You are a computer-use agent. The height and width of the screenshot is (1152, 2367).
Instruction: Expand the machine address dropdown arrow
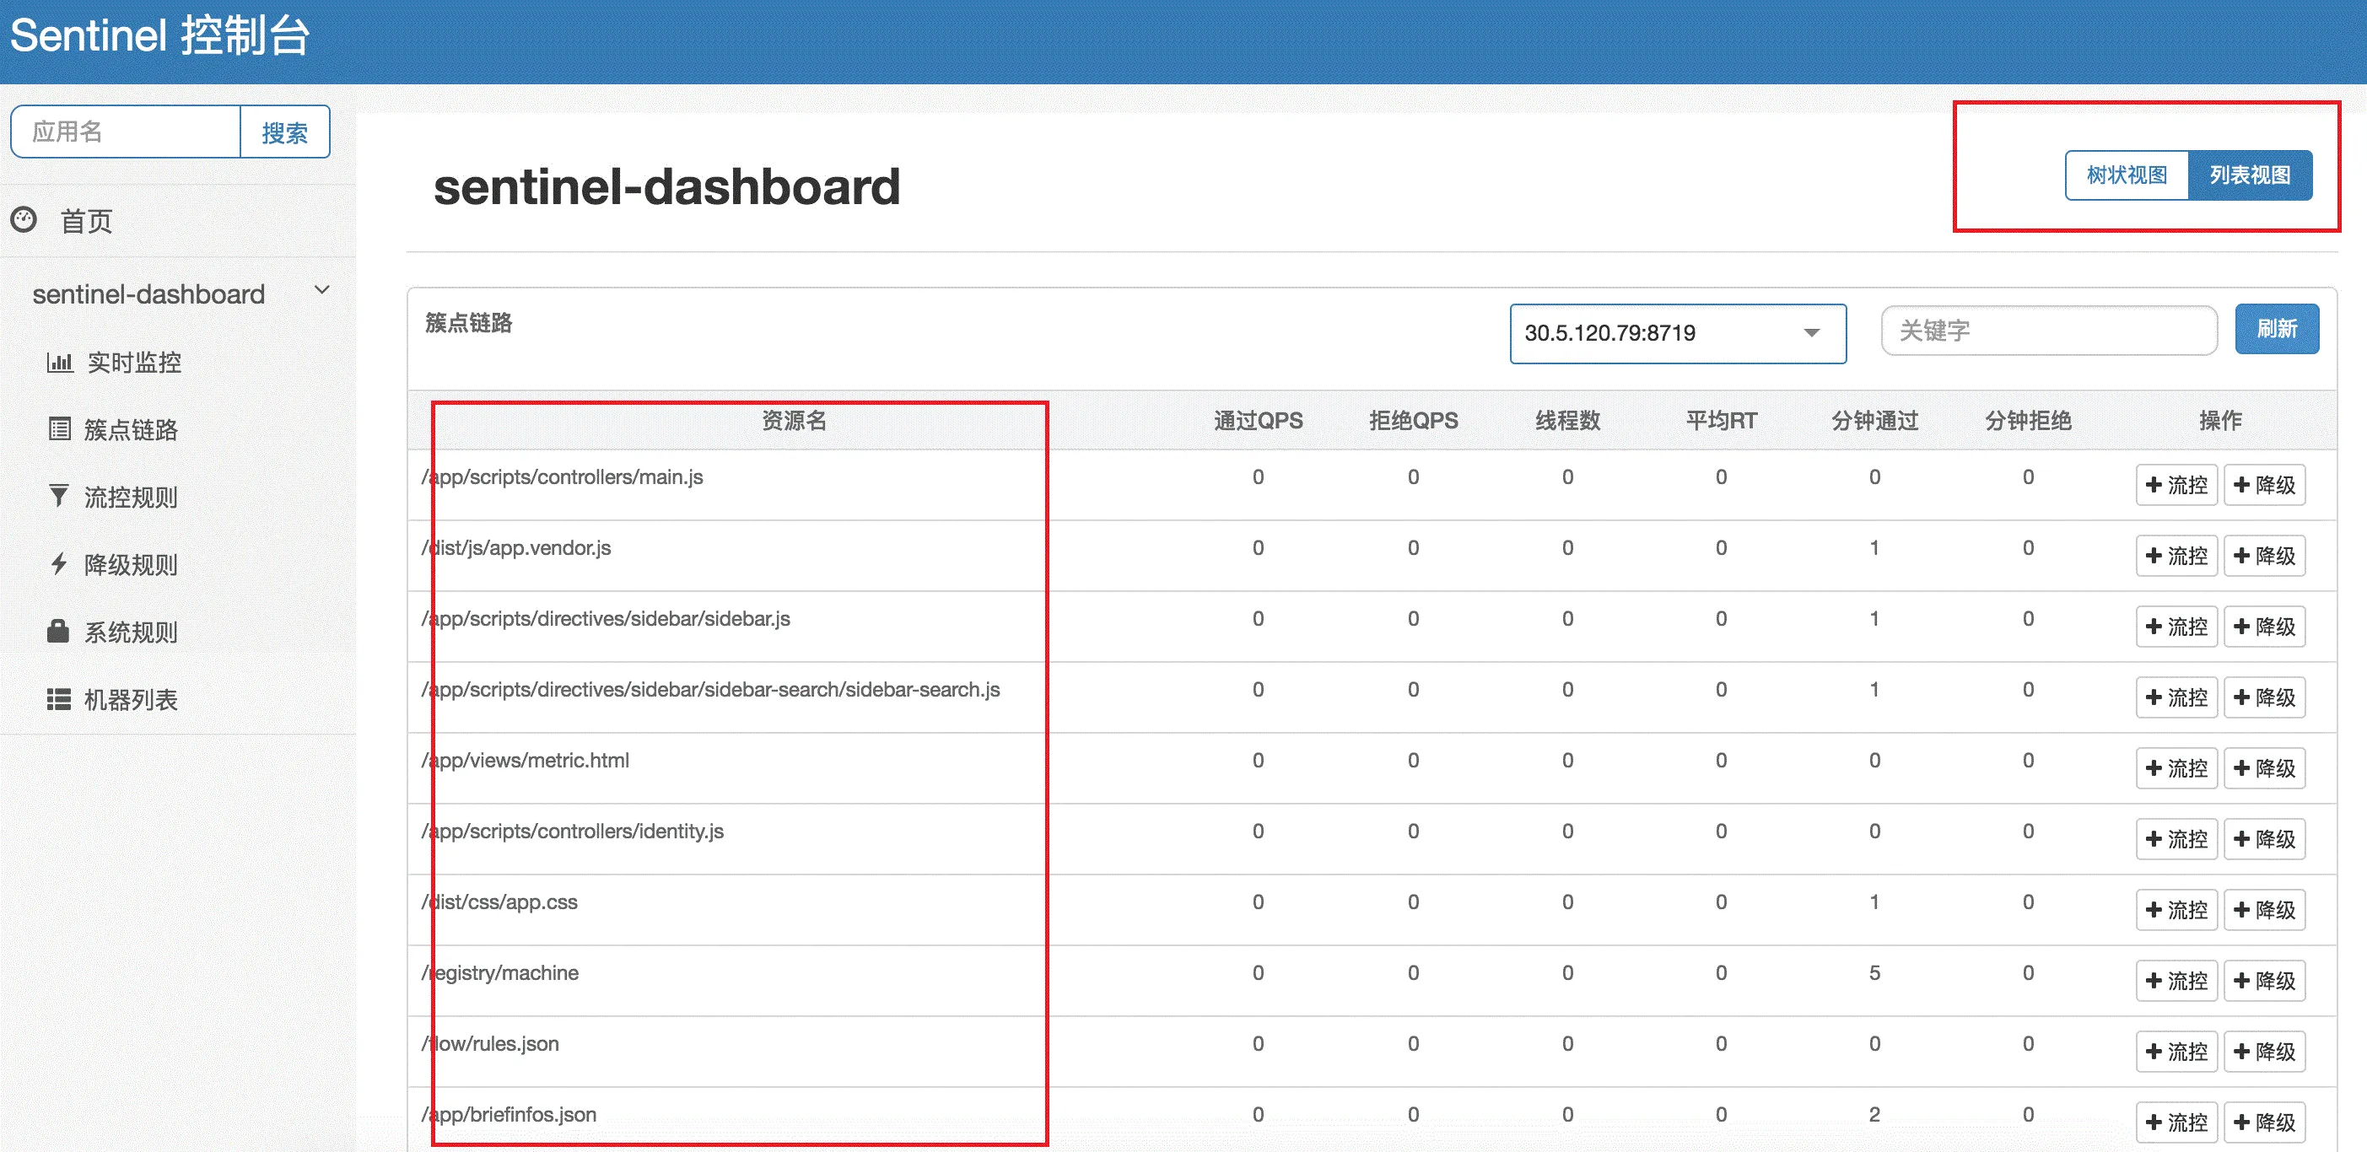(1812, 333)
